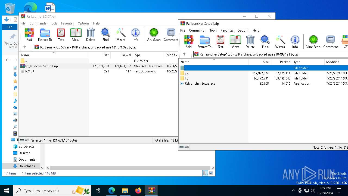
Task: Click Find icon in Rz_launcher Setup1.zip window
Action: (265, 42)
